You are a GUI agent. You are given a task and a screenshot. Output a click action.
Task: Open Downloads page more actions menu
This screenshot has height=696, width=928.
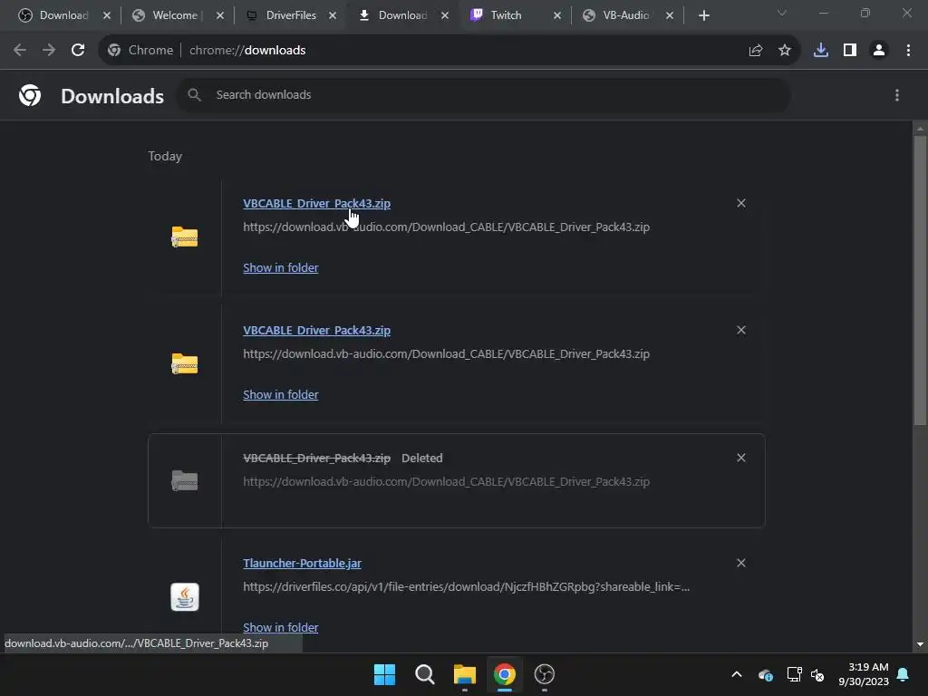tap(897, 95)
